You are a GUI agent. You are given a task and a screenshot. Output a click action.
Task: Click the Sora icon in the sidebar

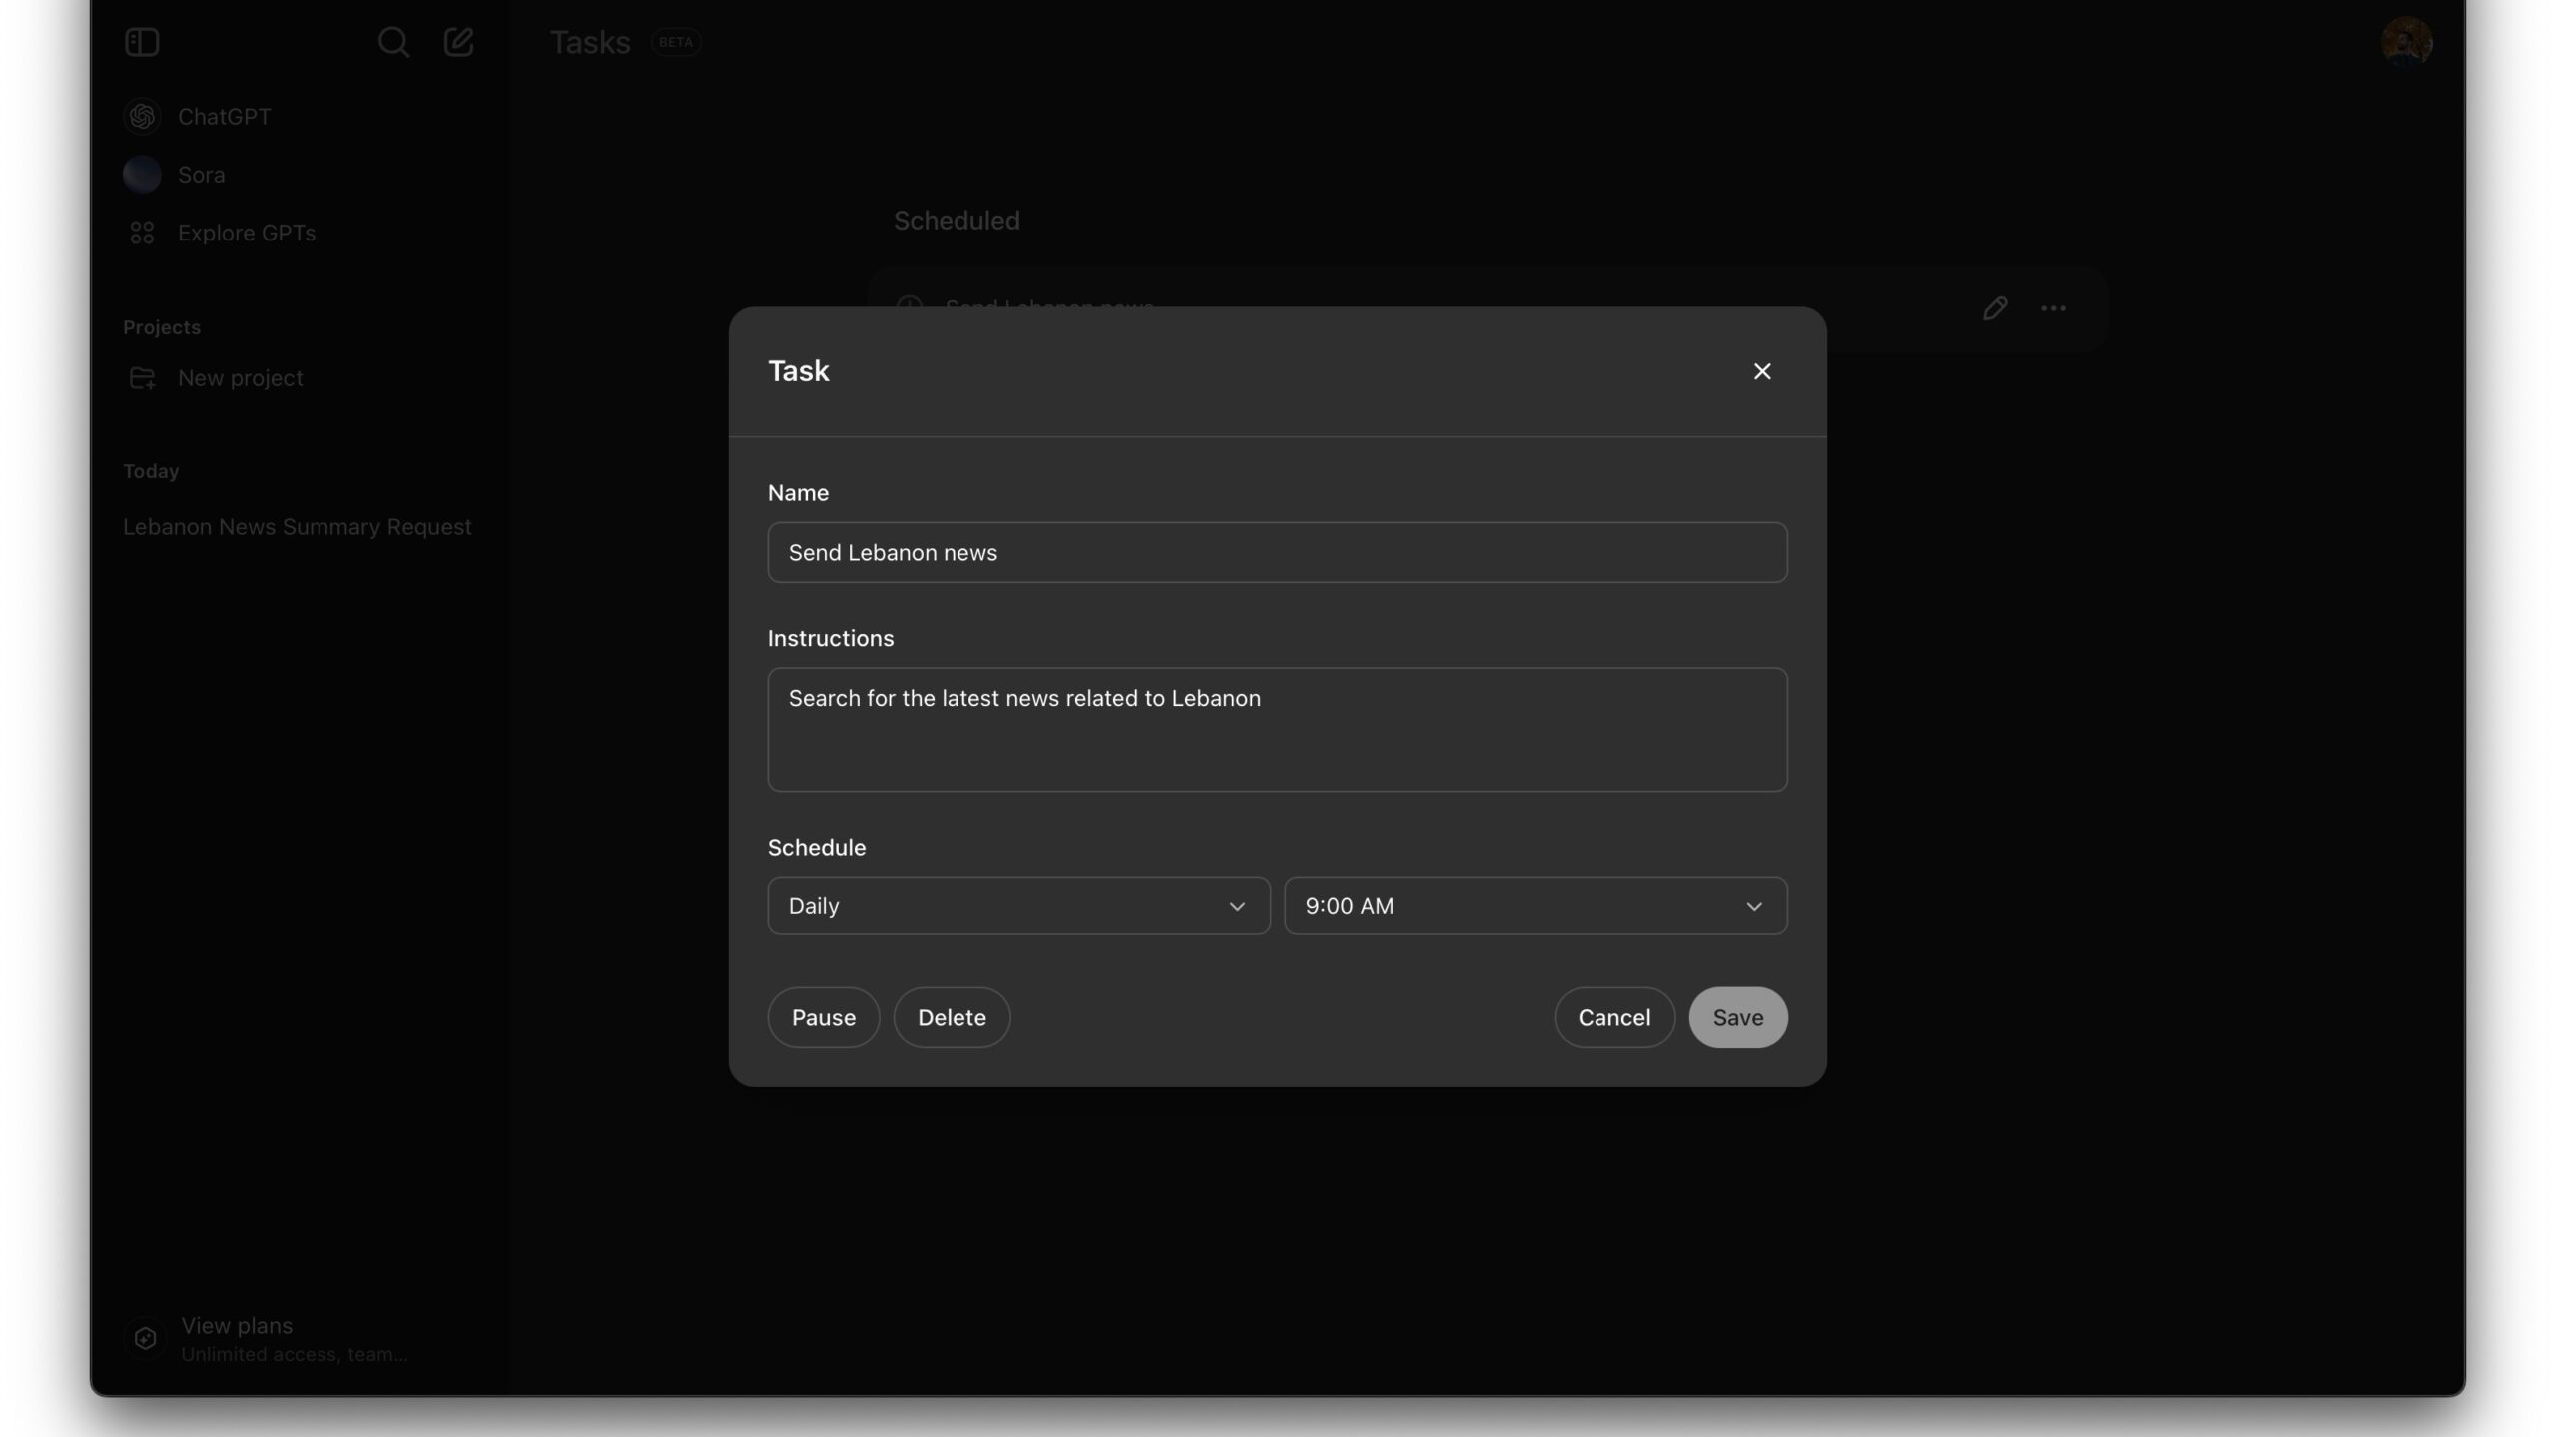141,174
